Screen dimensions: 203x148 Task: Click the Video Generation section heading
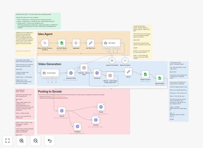[50, 64]
